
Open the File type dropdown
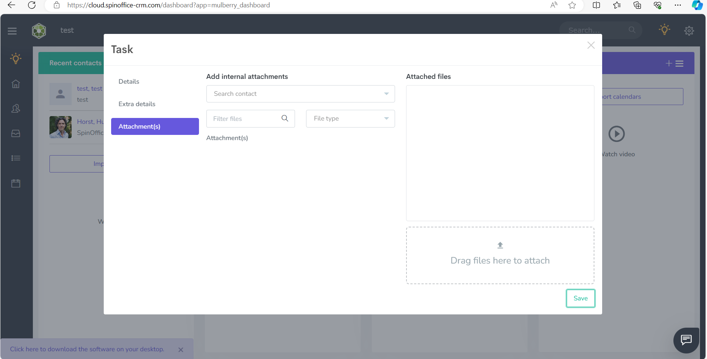350,118
